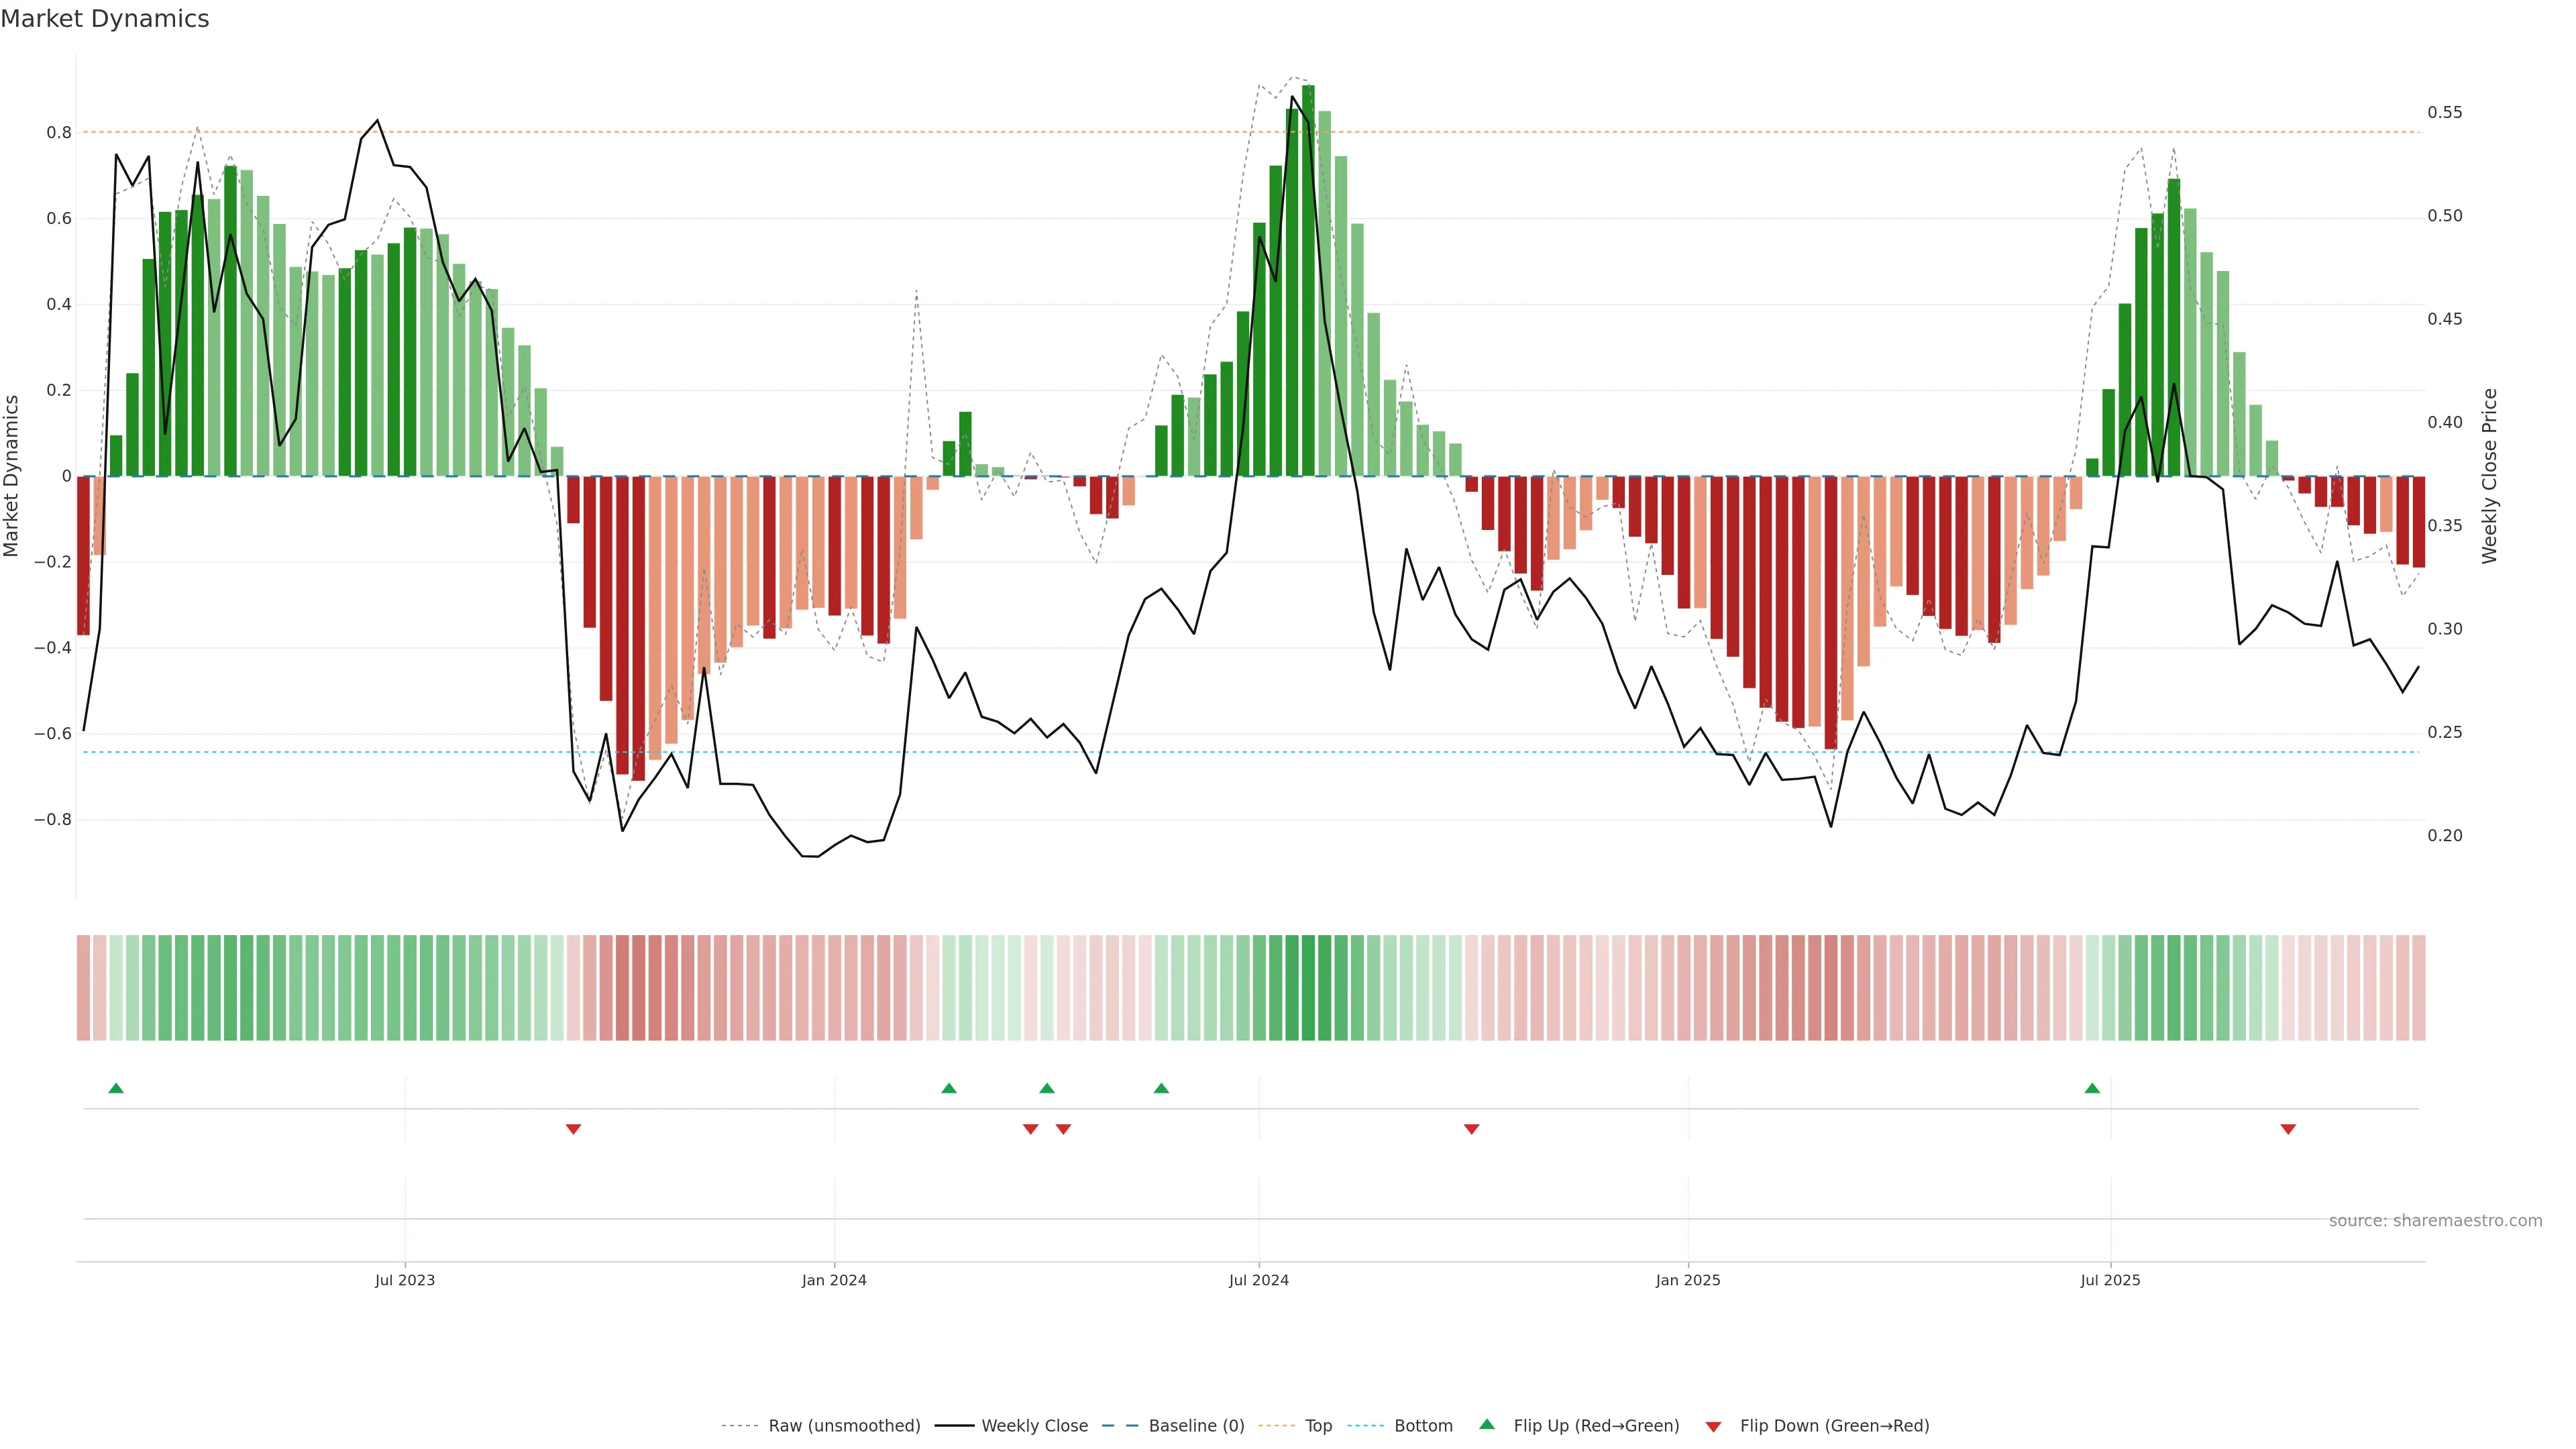Click the green Flip Up triangle legend icon

coord(1487,1424)
